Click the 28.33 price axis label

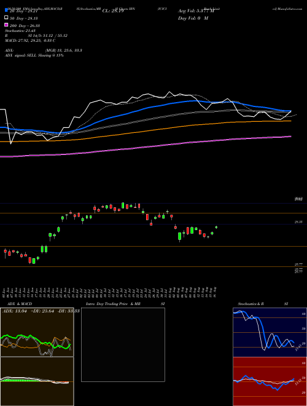(x=298, y=222)
